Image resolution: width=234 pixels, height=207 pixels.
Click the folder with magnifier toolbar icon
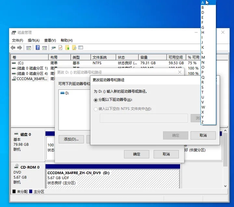pyautogui.click(x=74, y=48)
